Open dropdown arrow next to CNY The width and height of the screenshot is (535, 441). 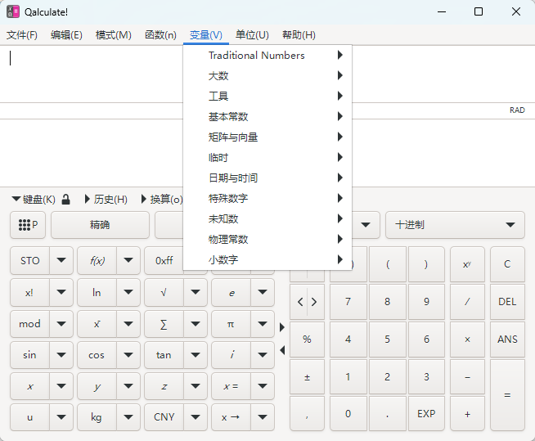[x=196, y=417]
